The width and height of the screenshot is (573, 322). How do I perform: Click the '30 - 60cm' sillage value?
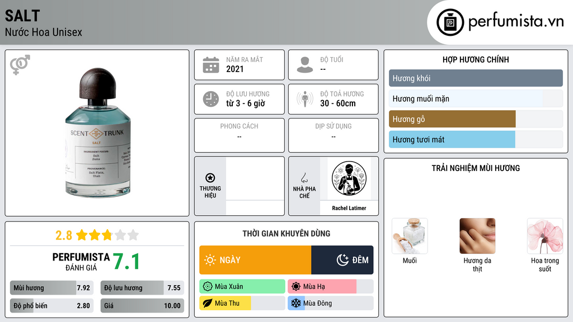click(x=337, y=103)
